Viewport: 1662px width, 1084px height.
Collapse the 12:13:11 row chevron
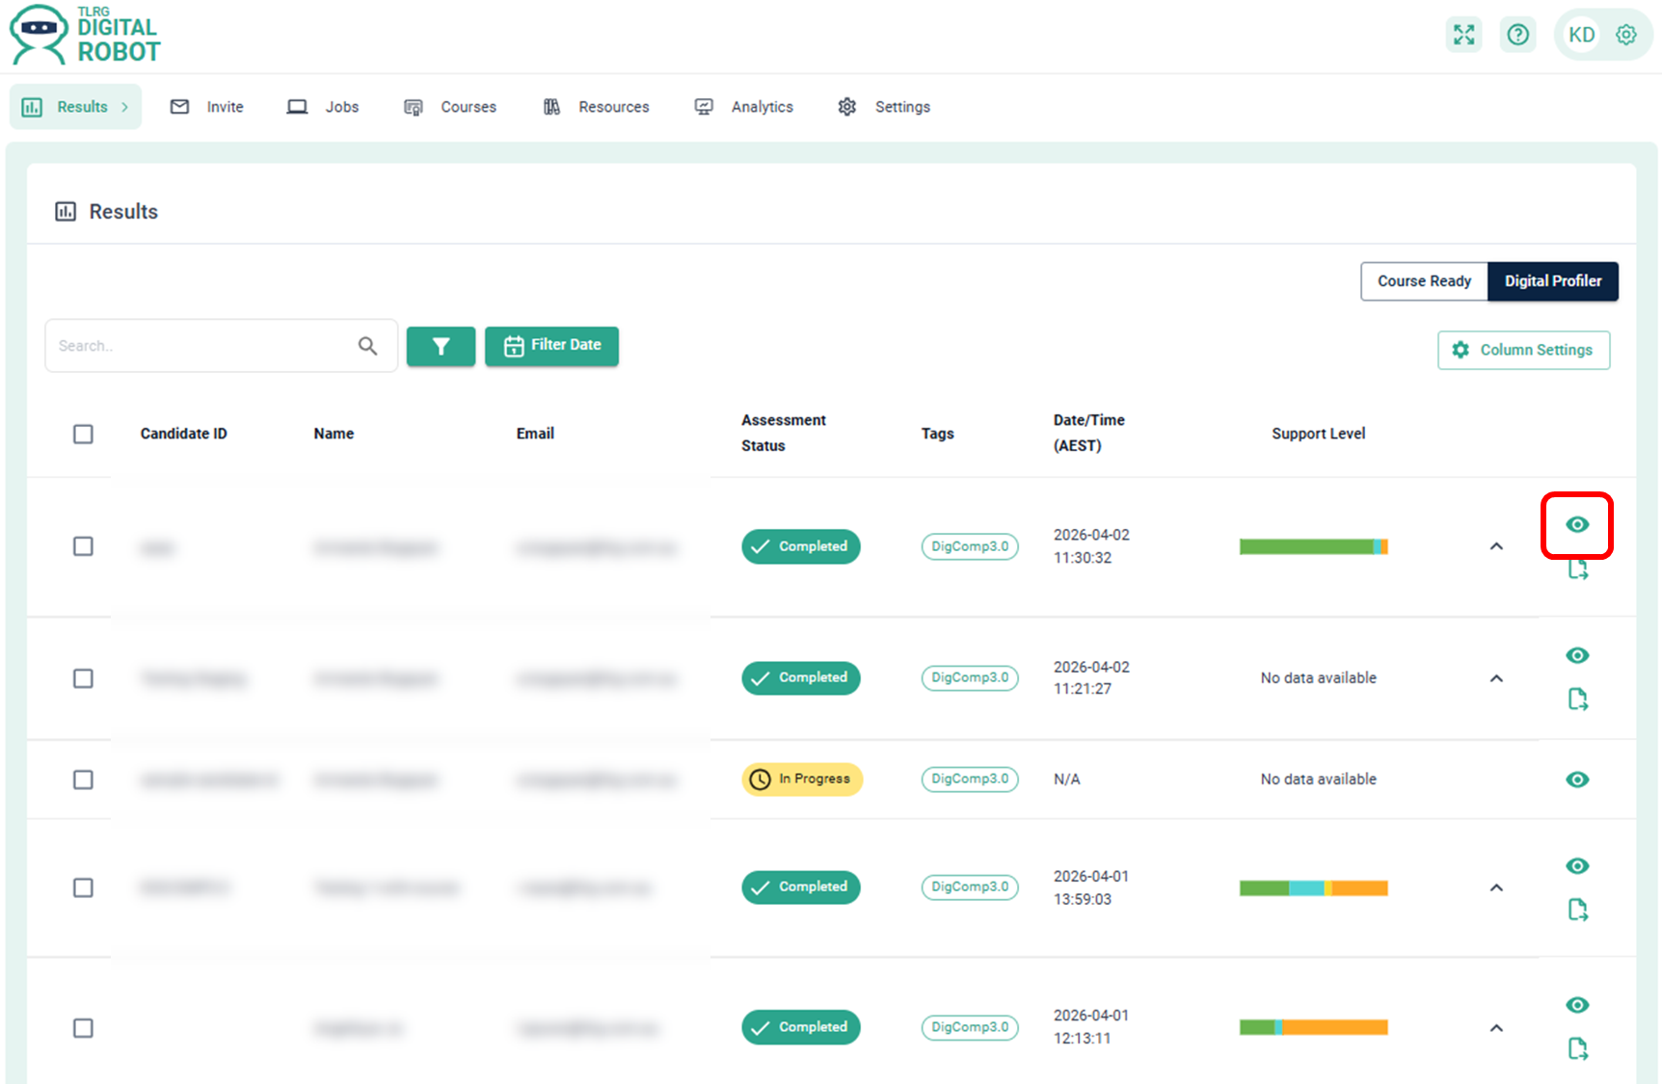coord(1496,1028)
